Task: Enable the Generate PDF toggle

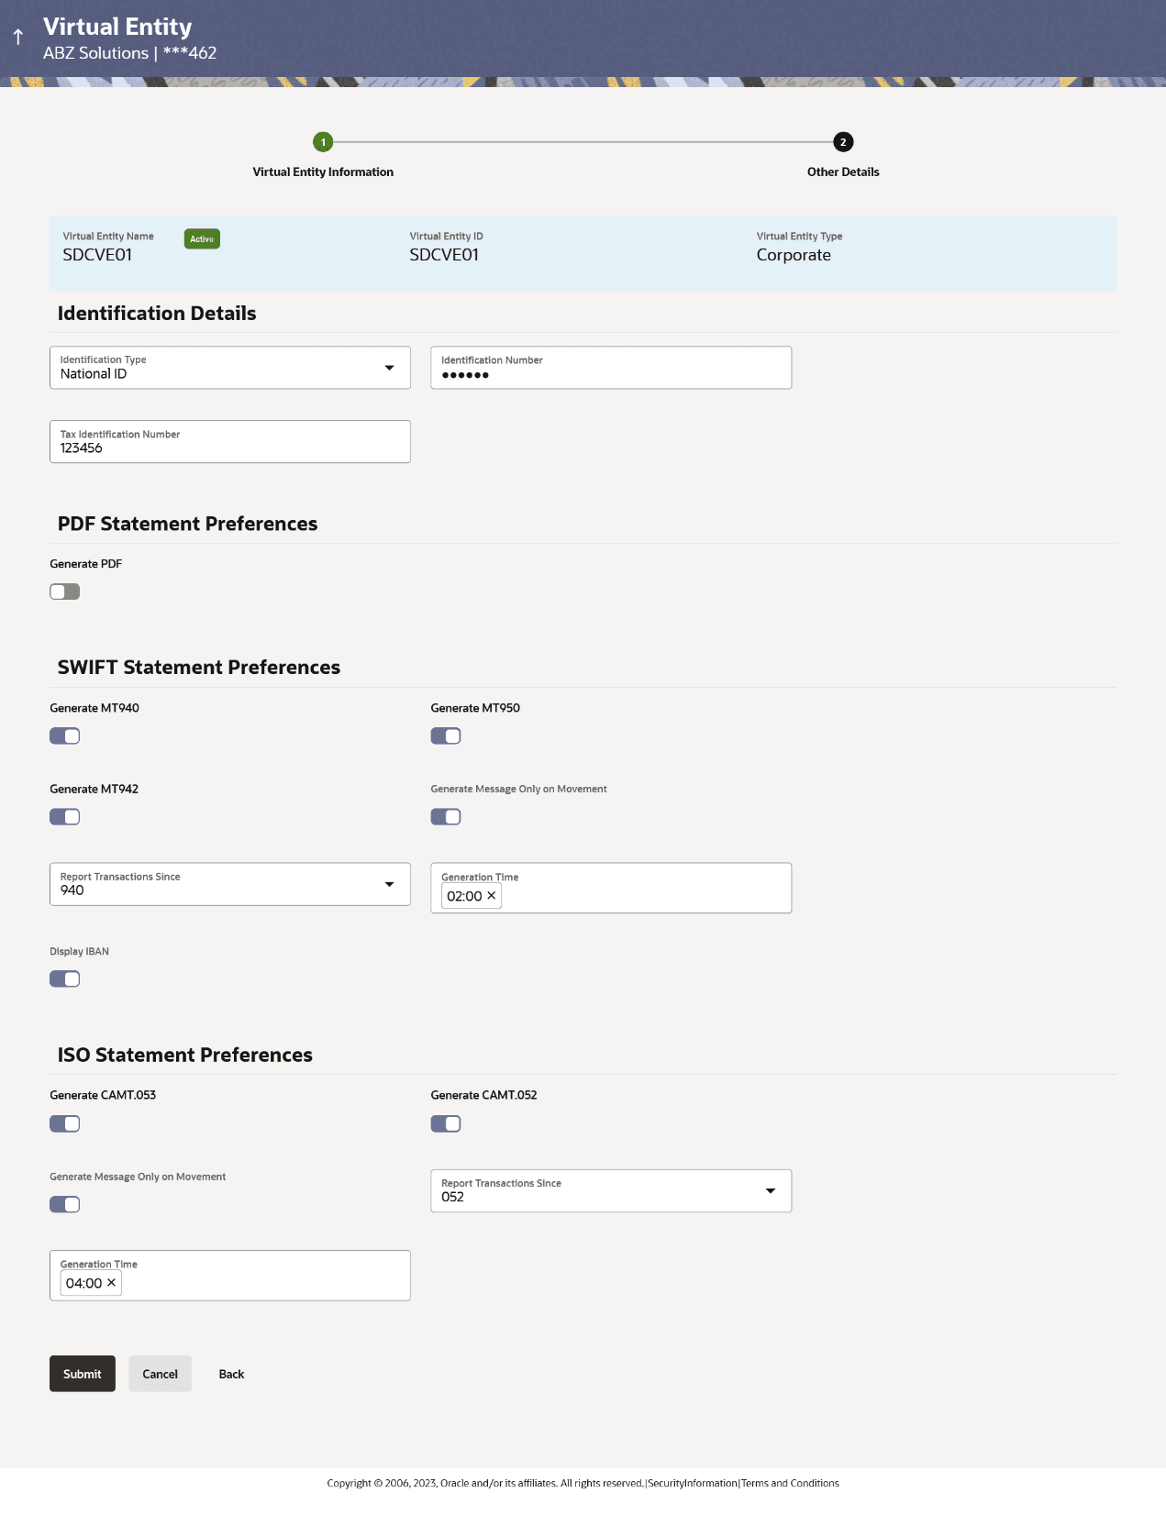Action: (x=65, y=592)
